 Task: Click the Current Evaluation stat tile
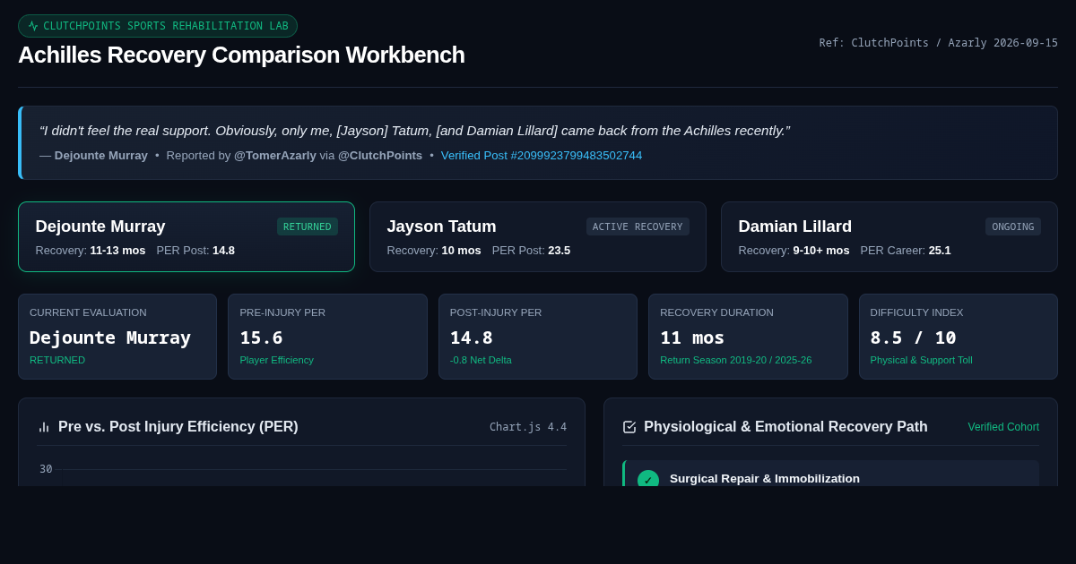(117, 337)
